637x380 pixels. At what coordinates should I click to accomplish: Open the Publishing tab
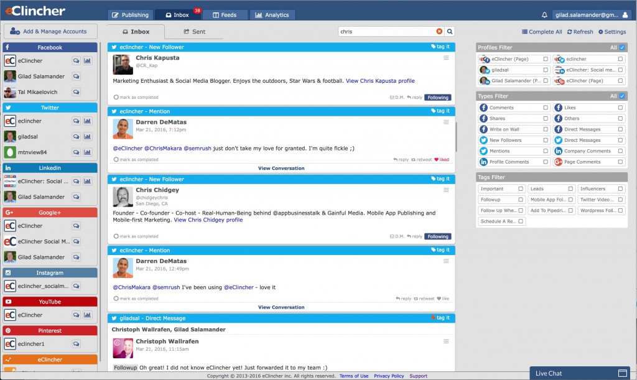pos(131,15)
